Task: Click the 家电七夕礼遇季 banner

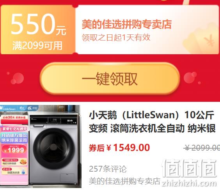Action: pos(14,129)
